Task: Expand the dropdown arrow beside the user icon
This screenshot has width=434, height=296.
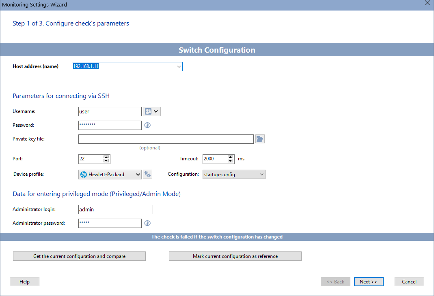Action: (x=156, y=111)
